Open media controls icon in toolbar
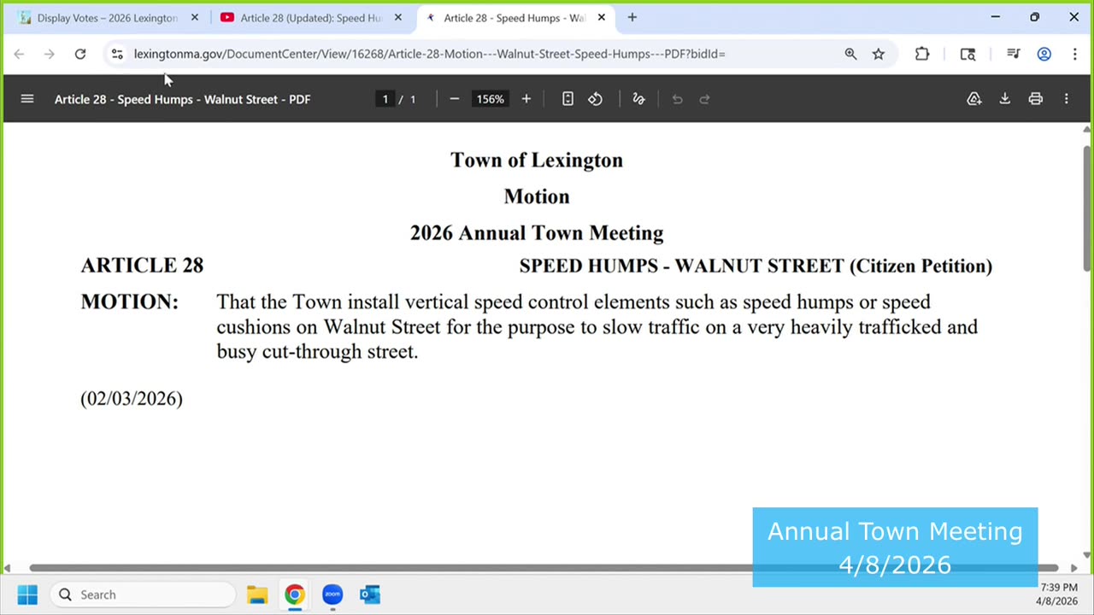The width and height of the screenshot is (1094, 615). click(1014, 54)
